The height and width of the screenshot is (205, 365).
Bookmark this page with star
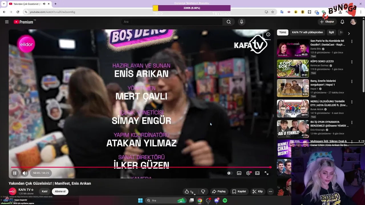click(x=273, y=12)
